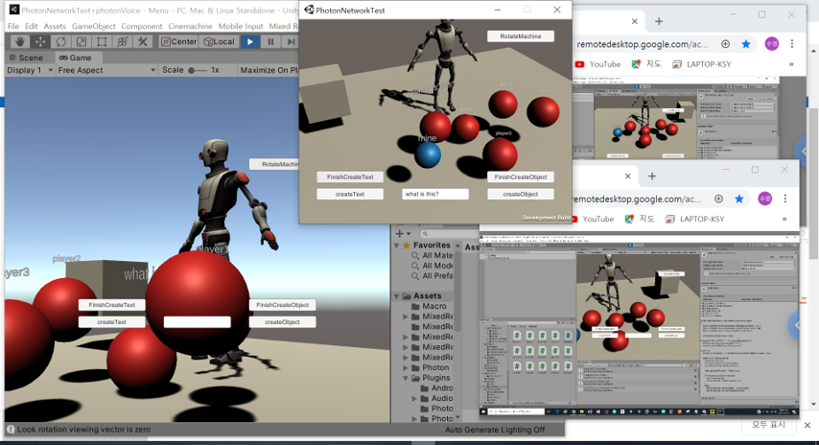Switch to the Scene tab

(27, 58)
